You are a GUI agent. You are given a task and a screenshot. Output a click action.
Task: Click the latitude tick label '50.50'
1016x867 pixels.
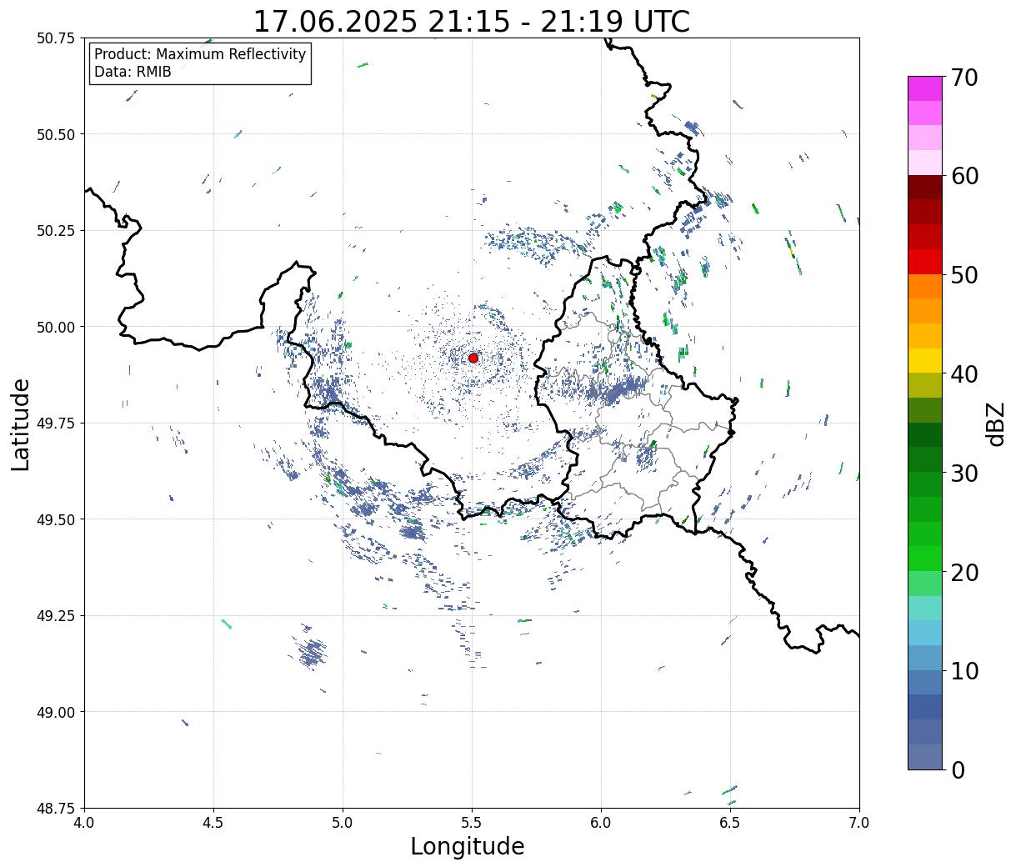pos(56,134)
